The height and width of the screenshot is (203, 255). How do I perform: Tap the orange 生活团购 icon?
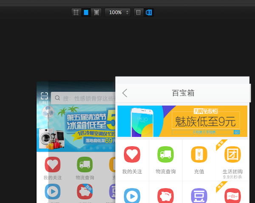(x=232, y=154)
